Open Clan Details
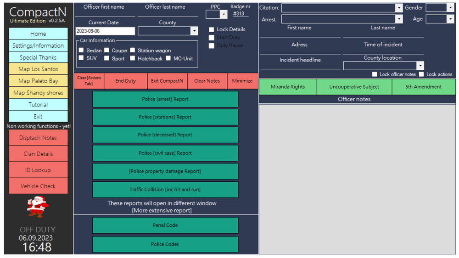459x258 pixels. [x=39, y=154]
